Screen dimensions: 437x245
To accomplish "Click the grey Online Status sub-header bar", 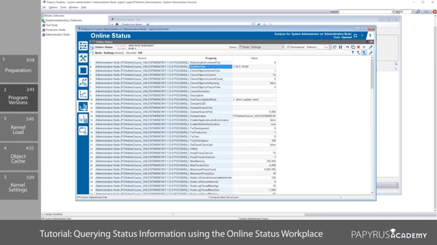I will coord(231,42).
